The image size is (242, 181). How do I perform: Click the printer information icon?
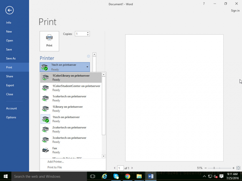tap(88, 56)
